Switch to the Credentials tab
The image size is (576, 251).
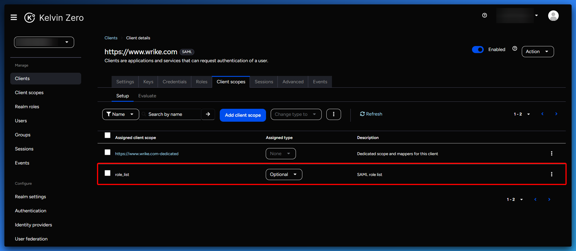pos(175,82)
